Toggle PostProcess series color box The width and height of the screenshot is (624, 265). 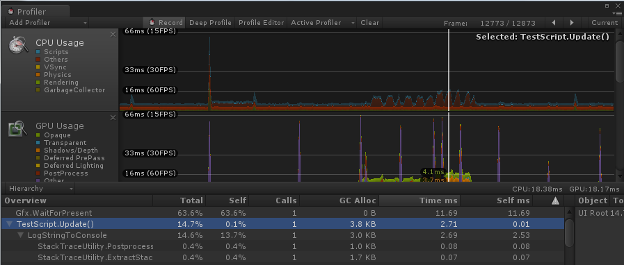coord(38,173)
